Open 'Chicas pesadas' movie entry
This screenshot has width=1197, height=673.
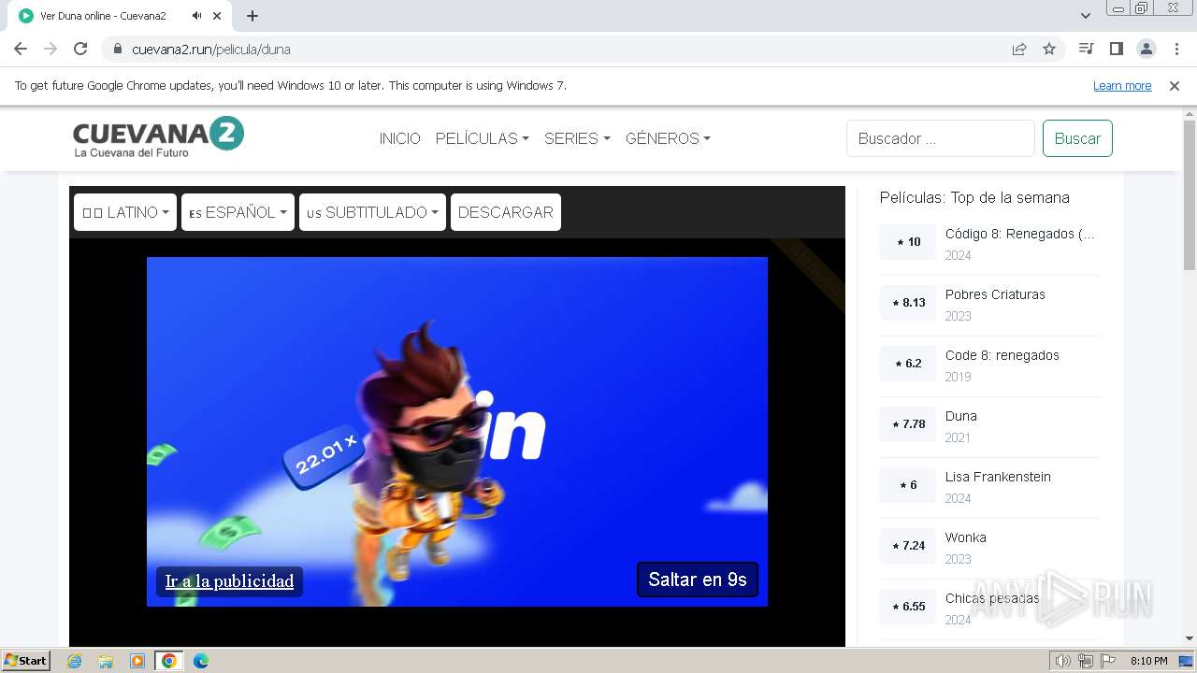(992, 598)
